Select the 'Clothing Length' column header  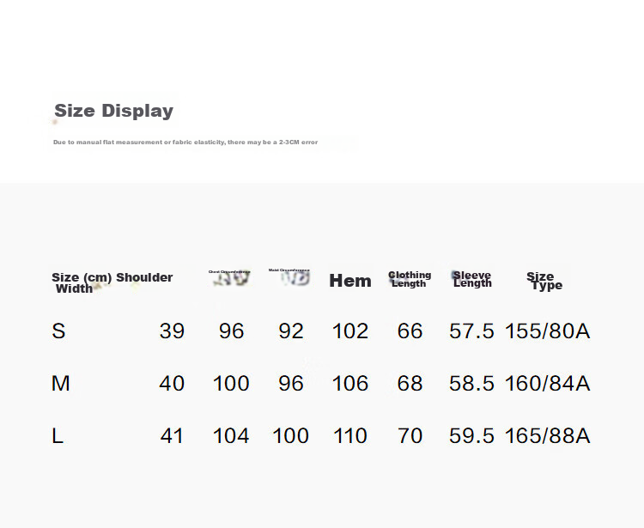(410, 279)
